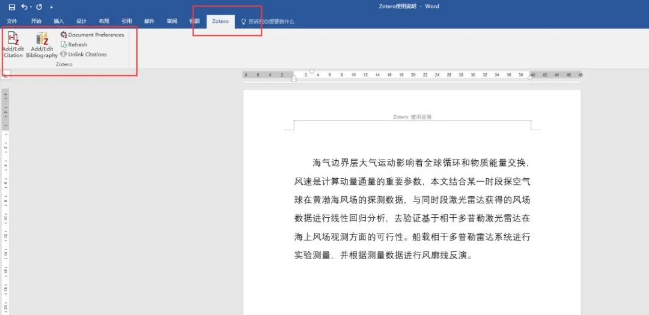Click the Add/Edit Bibliography icon
Viewport: 649px width, 315px height.
click(42, 38)
